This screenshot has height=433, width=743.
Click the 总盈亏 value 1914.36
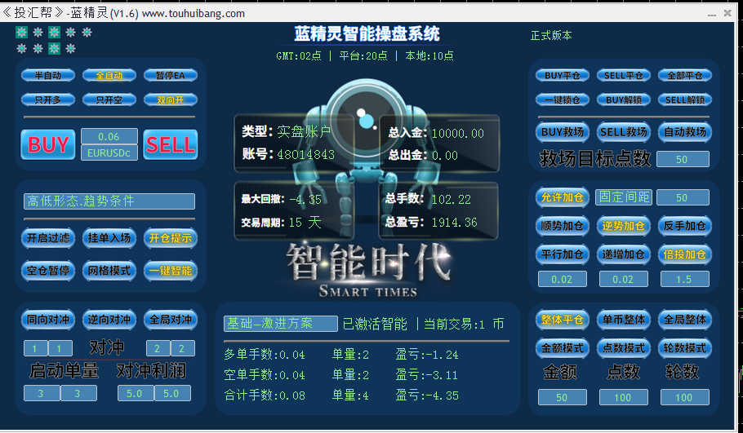(x=455, y=223)
